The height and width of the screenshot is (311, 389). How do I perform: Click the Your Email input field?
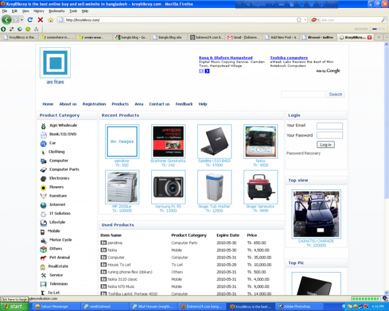[329, 126]
